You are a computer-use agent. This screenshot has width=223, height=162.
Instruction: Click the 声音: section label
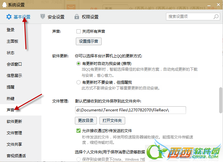(56, 32)
